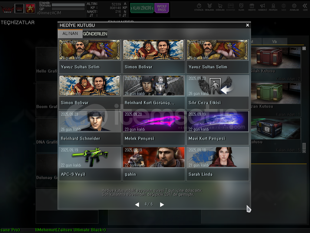Image resolution: width=310 pixels, height=233 pixels.
Task: Open the Dükkan shopping cart icon
Action: [x=220, y=7]
